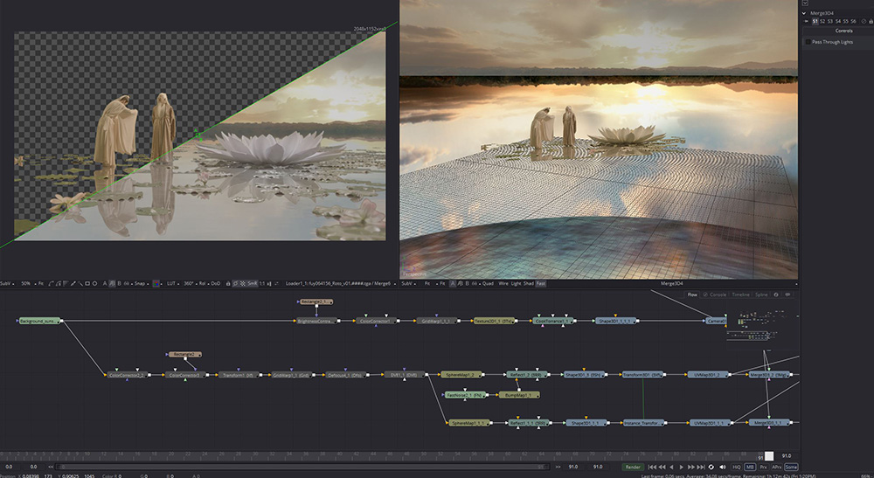The height and width of the screenshot is (478, 874).
Task: Click the lock icon in left viewer toolbar
Action: [228, 283]
